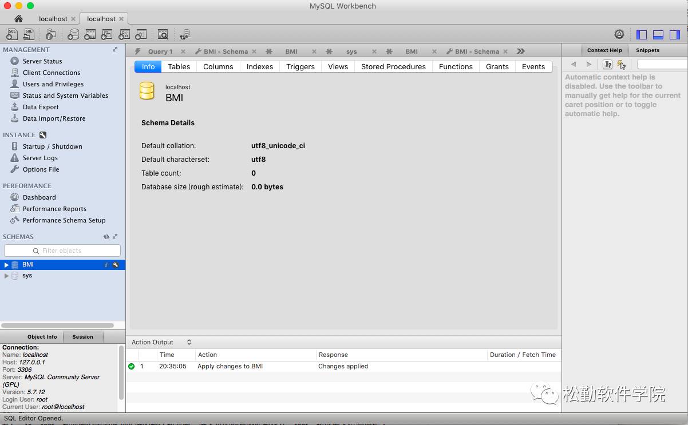The height and width of the screenshot is (425, 688).
Task: Open the Action Output dropdown
Action: (x=189, y=342)
